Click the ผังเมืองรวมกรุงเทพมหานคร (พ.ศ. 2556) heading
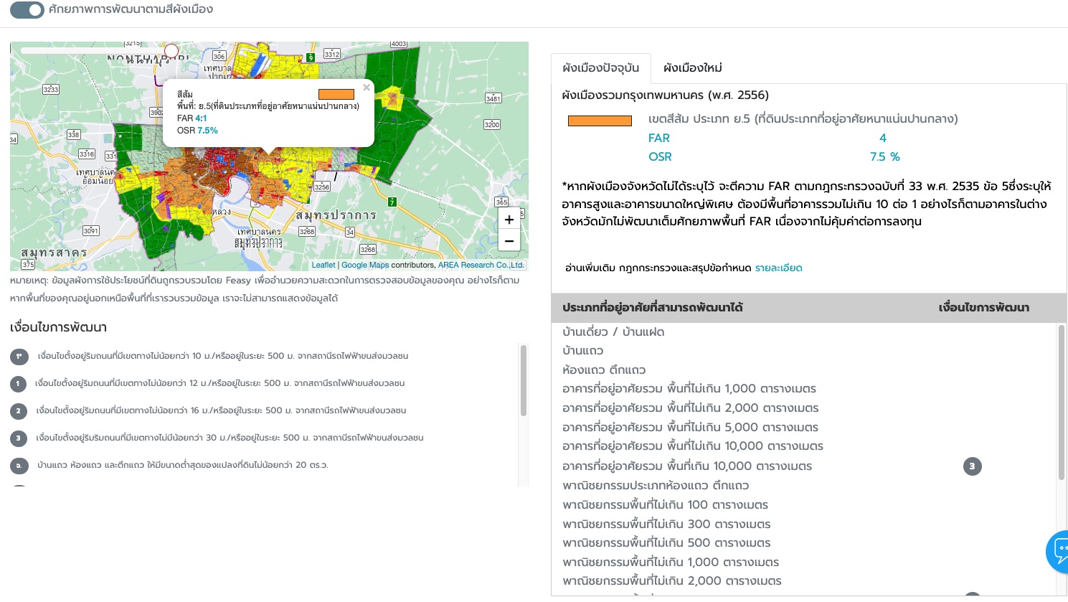The image size is (1068, 602). [665, 95]
